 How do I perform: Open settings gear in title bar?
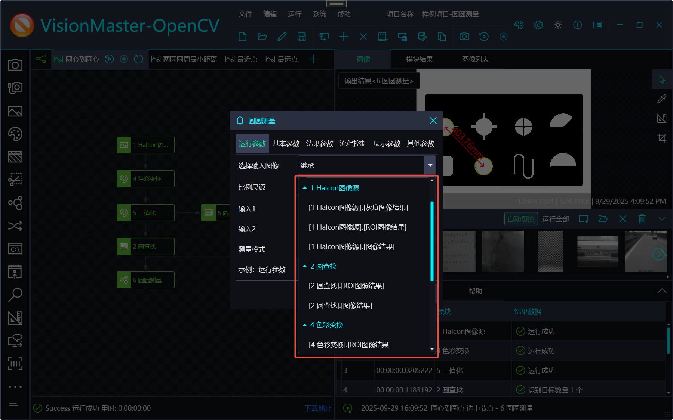pyautogui.click(x=539, y=25)
